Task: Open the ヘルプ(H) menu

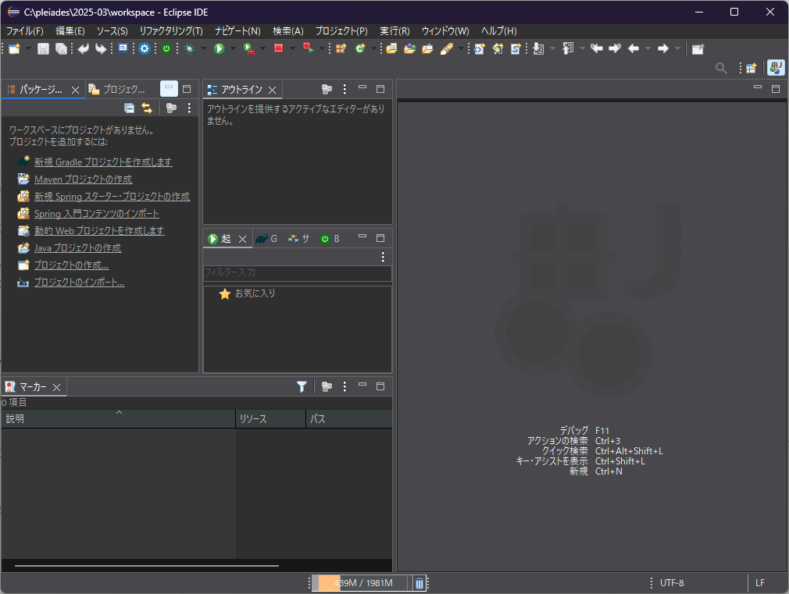Action: coord(498,31)
